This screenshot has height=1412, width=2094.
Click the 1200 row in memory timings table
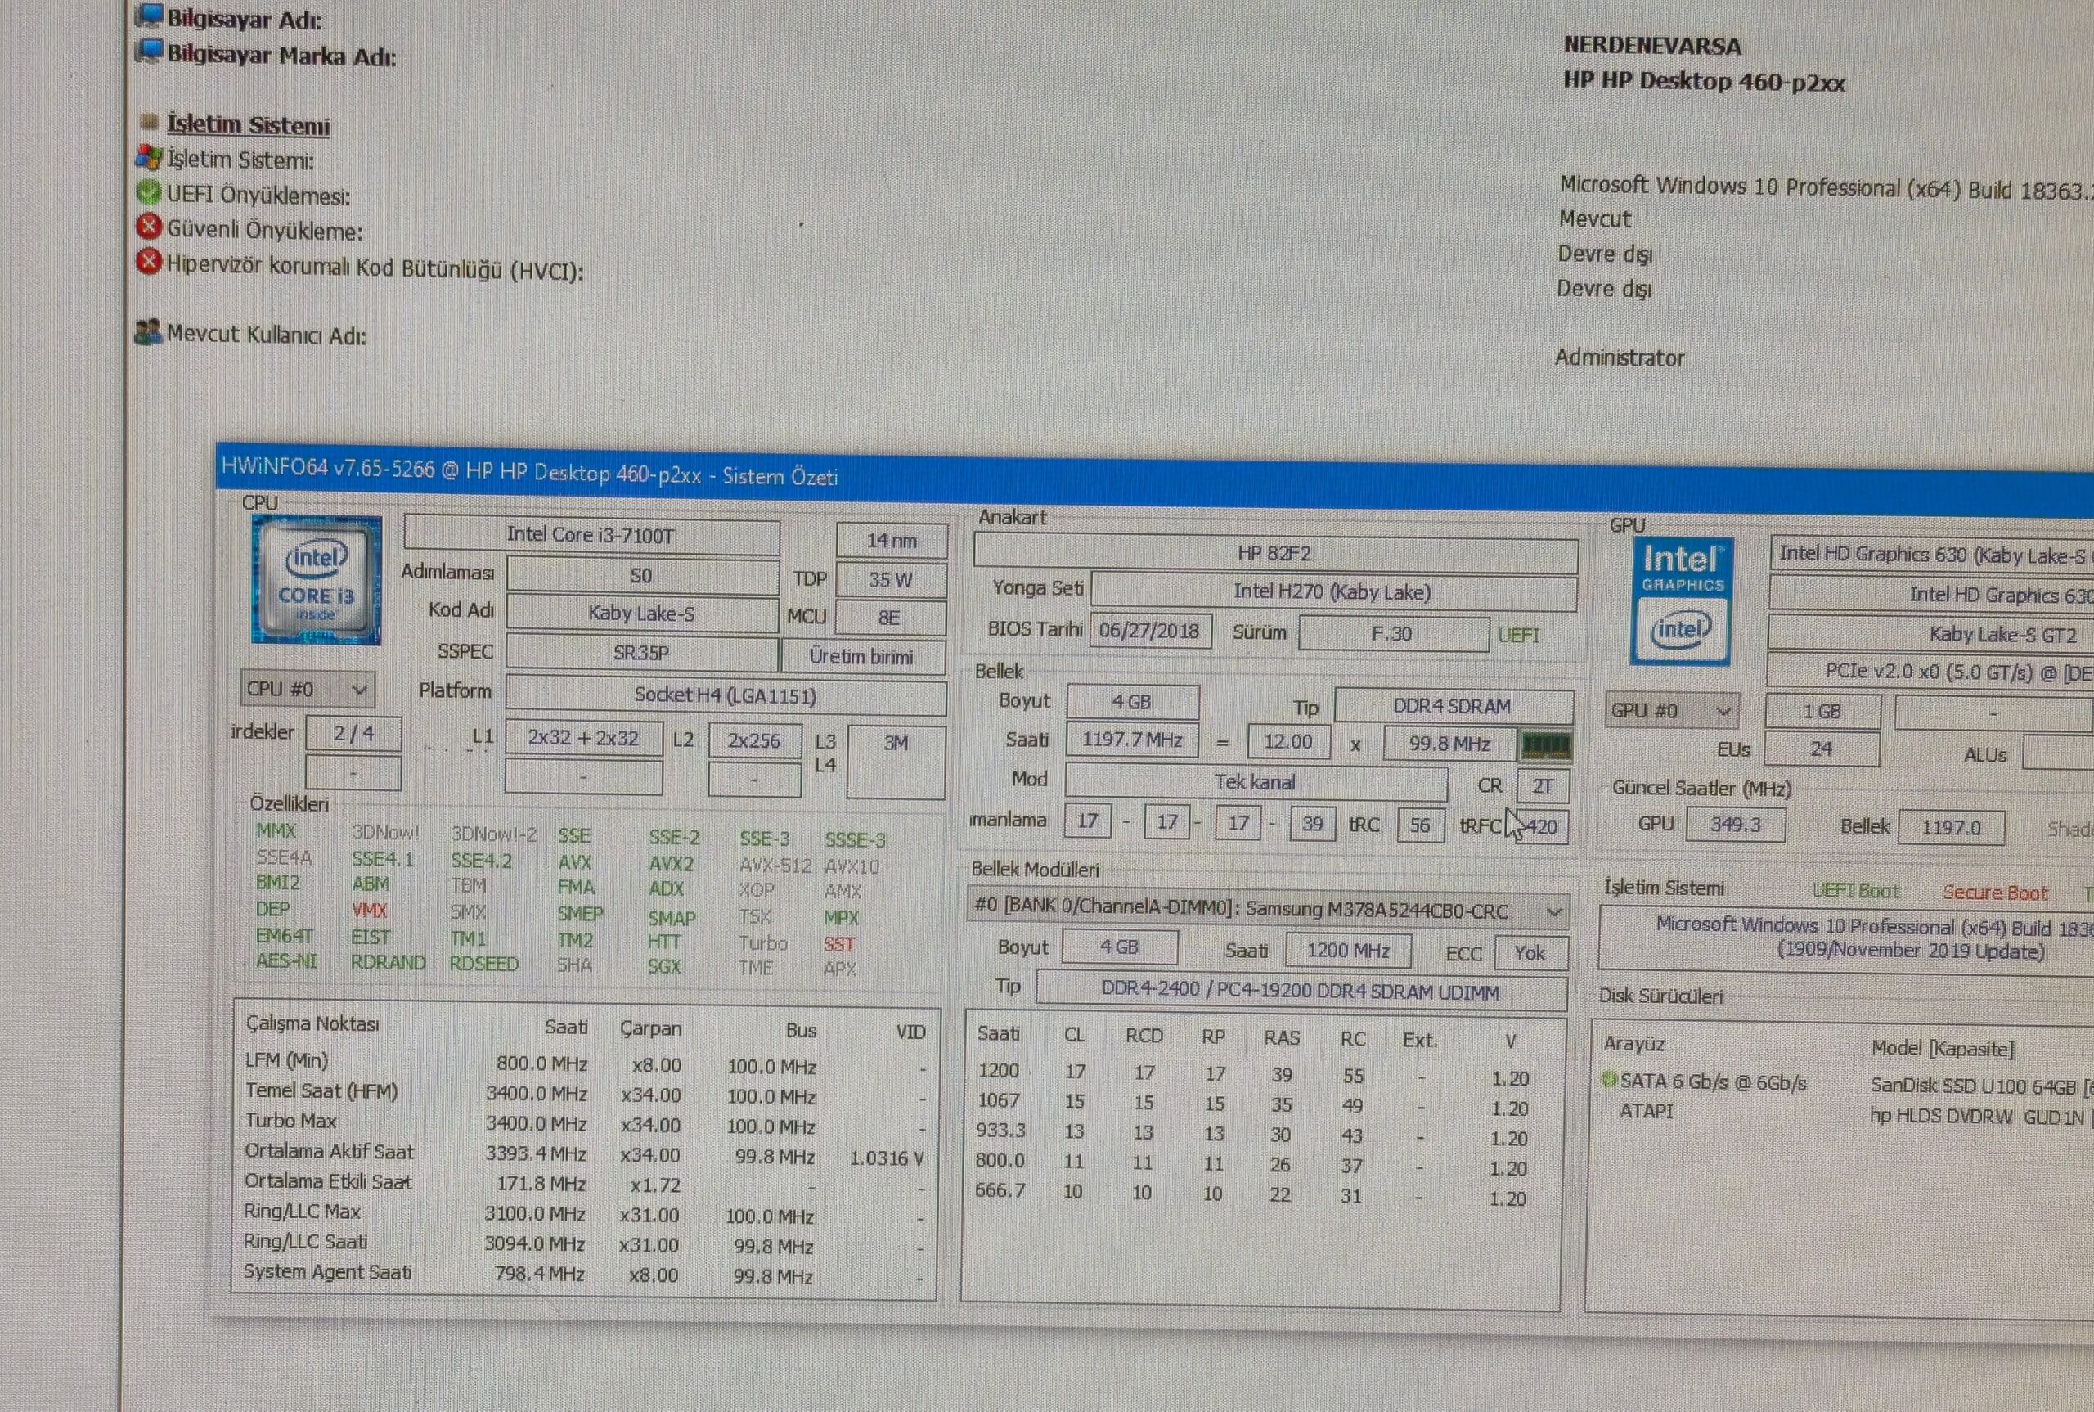pyautogui.click(x=1252, y=1074)
